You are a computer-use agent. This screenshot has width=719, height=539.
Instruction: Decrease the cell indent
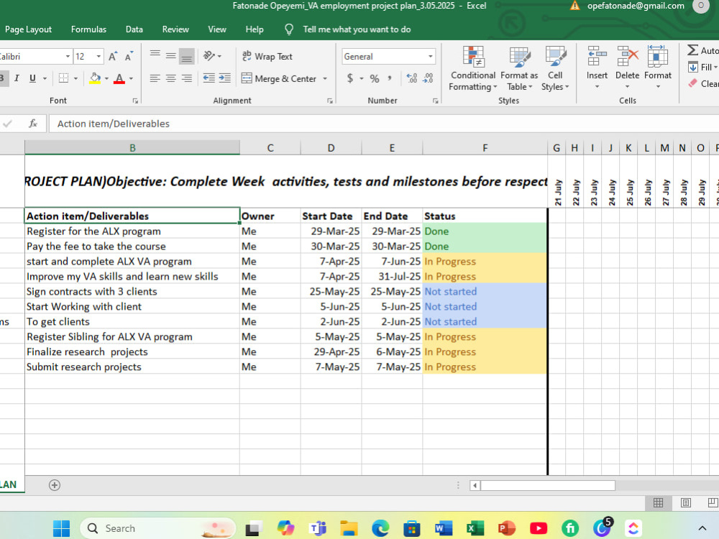click(209, 78)
